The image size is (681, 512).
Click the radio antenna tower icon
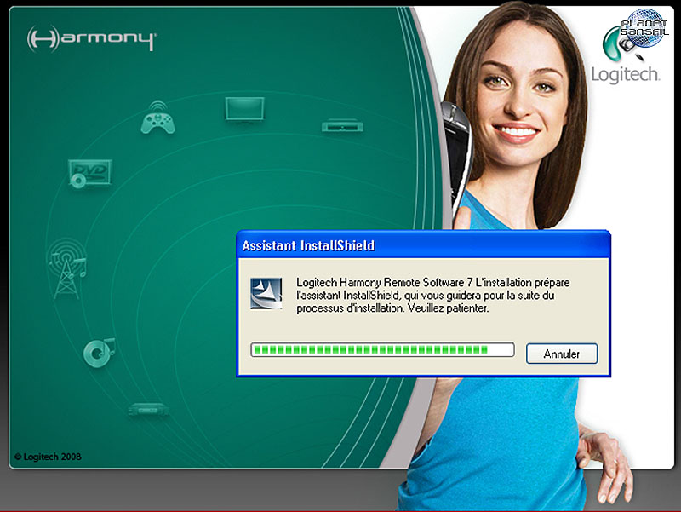[x=67, y=268]
